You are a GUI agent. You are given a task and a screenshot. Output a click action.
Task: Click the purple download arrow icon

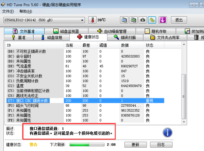[163, 20]
